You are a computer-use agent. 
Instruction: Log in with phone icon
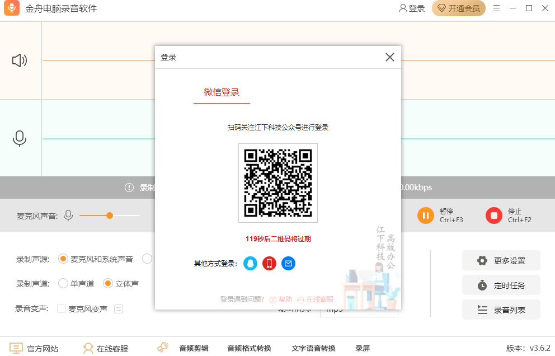(x=269, y=263)
